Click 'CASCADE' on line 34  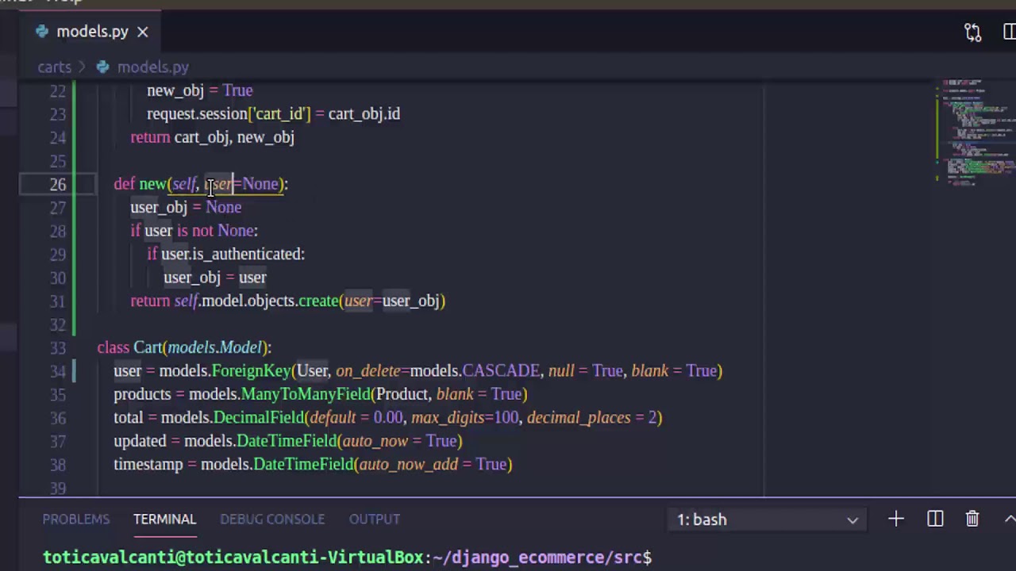[501, 370]
